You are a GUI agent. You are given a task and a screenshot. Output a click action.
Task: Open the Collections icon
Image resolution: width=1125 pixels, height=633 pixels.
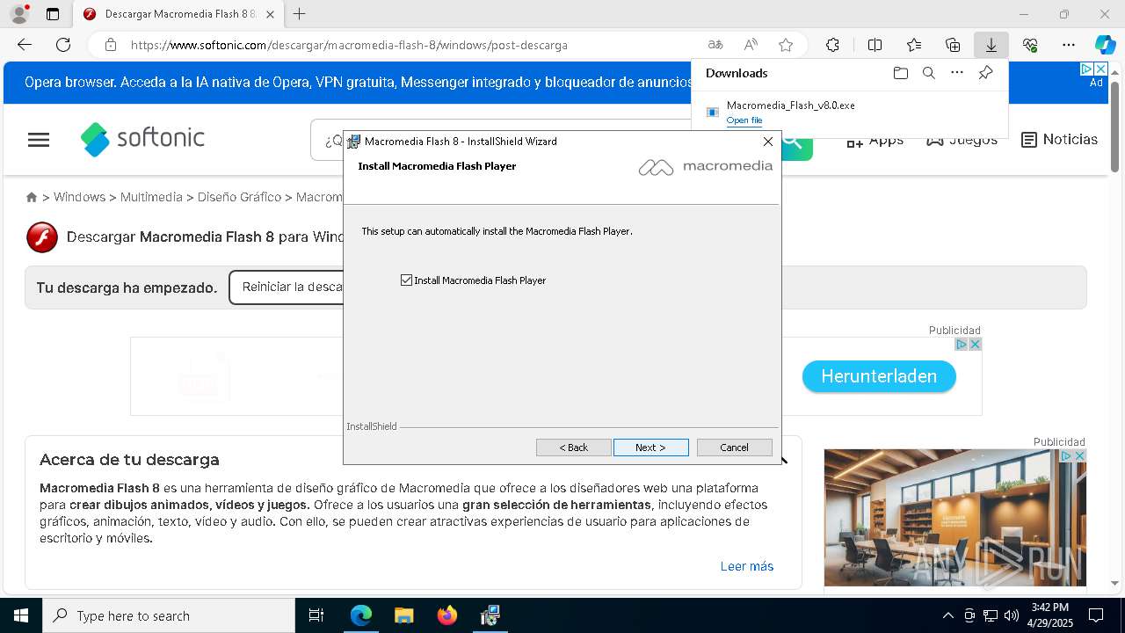(x=953, y=45)
